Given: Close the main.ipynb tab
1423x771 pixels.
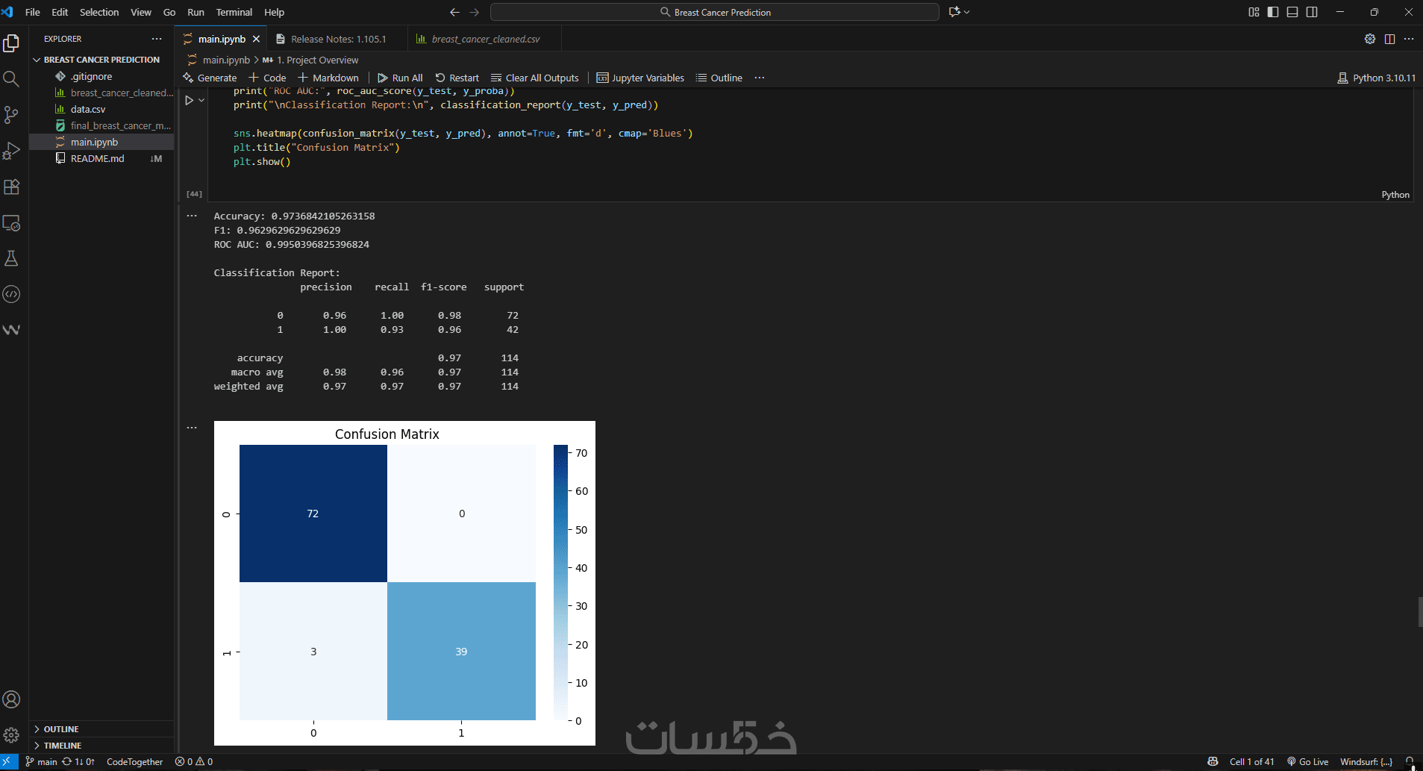Looking at the screenshot, I should (256, 39).
